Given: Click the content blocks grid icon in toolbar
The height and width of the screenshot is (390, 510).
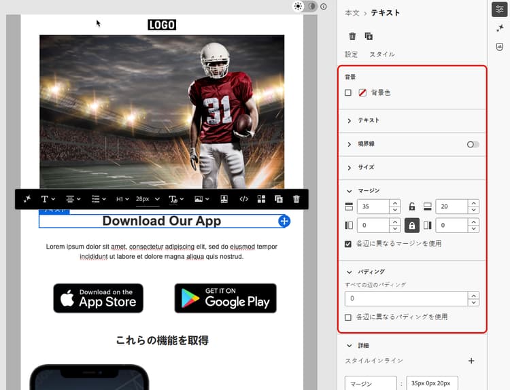Looking at the screenshot, I should (x=261, y=199).
